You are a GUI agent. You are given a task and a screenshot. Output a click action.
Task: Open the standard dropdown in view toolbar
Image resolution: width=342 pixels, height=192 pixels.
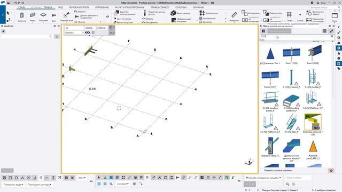click(x=74, y=33)
